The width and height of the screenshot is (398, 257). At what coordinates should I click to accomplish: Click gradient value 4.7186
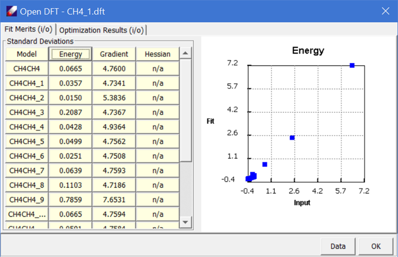pos(114,185)
